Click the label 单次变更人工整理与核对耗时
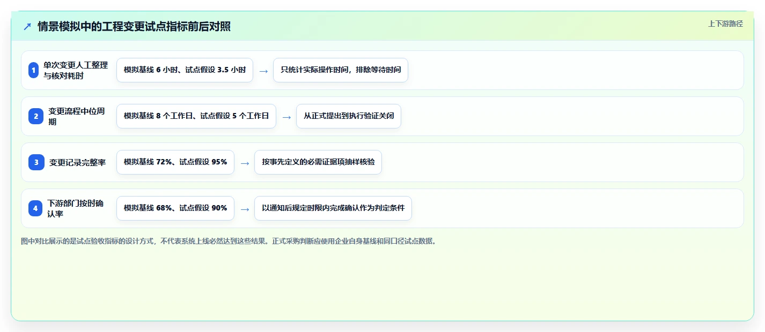 (76, 70)
